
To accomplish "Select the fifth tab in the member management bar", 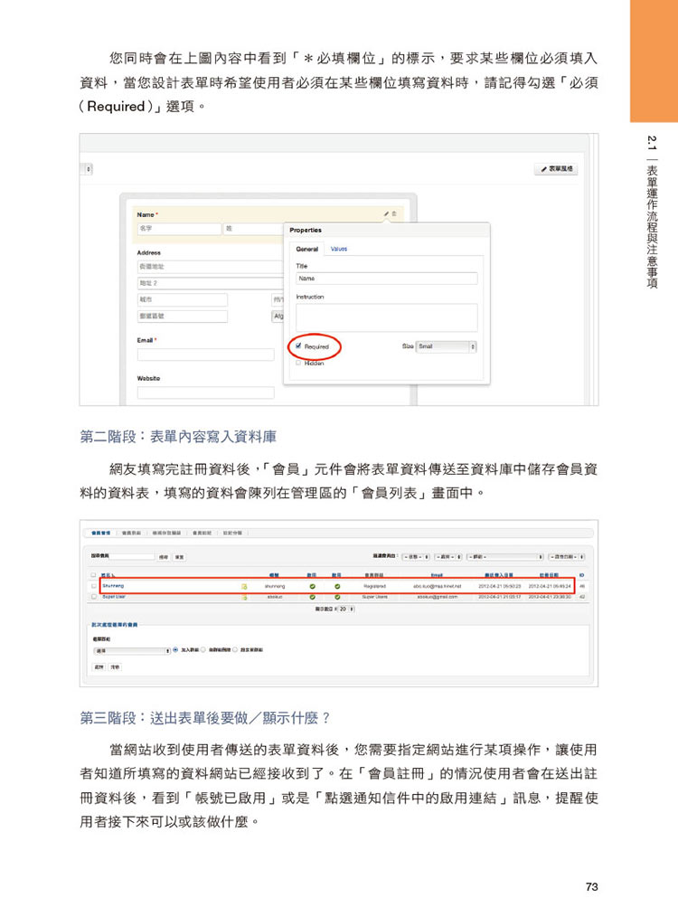I will pos(232,533).
